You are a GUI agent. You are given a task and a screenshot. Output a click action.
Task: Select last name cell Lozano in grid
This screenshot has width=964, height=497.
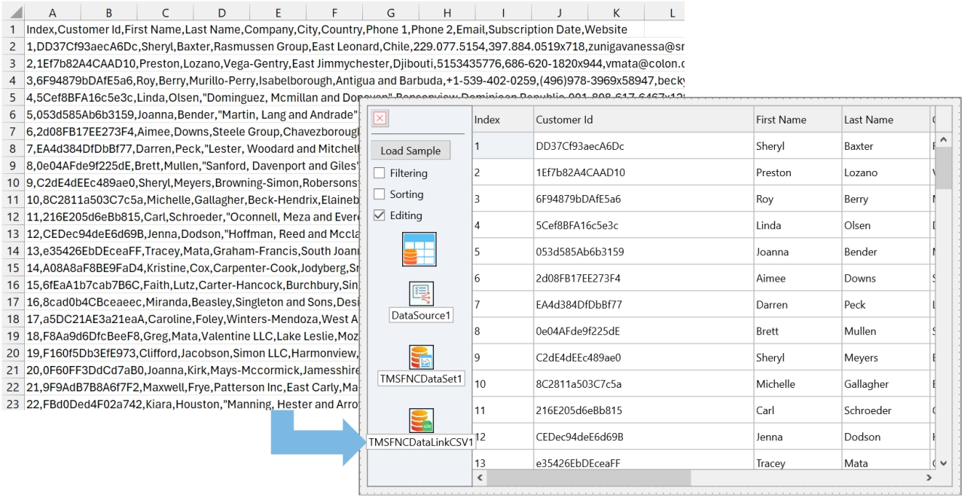pyautogui.click(x=886, y=172)
